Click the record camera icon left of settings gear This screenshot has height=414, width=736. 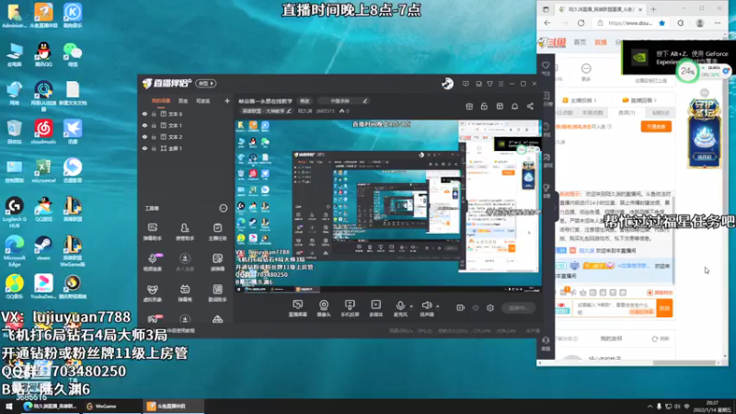point(460,308)
